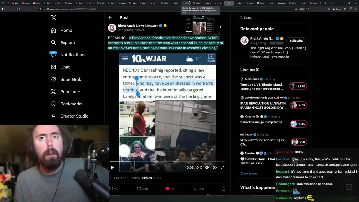359x202 pixels.
Task: Open SuperGrok from the sidebar
Action: pyautogui.click(x=66, y=79)
